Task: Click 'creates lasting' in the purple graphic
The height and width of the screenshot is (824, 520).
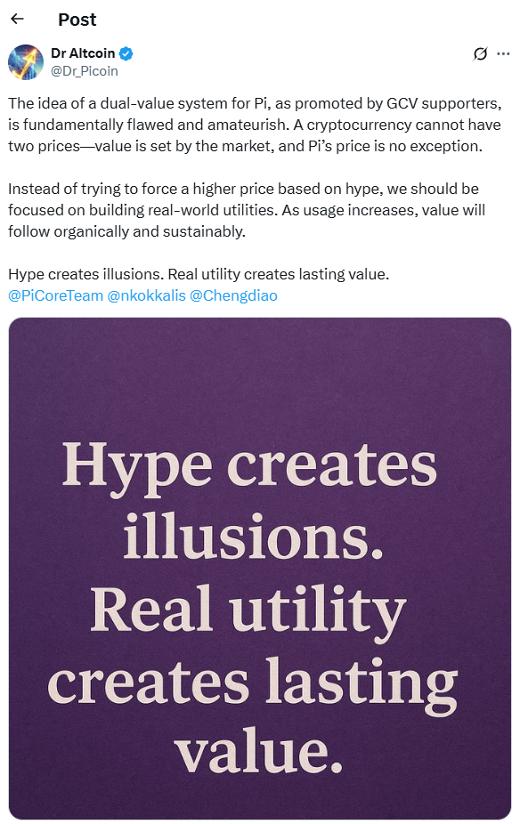Action: point(252,683)
